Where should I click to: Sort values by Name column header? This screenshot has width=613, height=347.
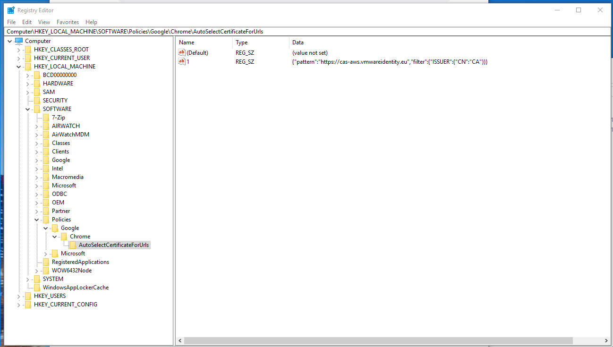[x=204, y=42]
